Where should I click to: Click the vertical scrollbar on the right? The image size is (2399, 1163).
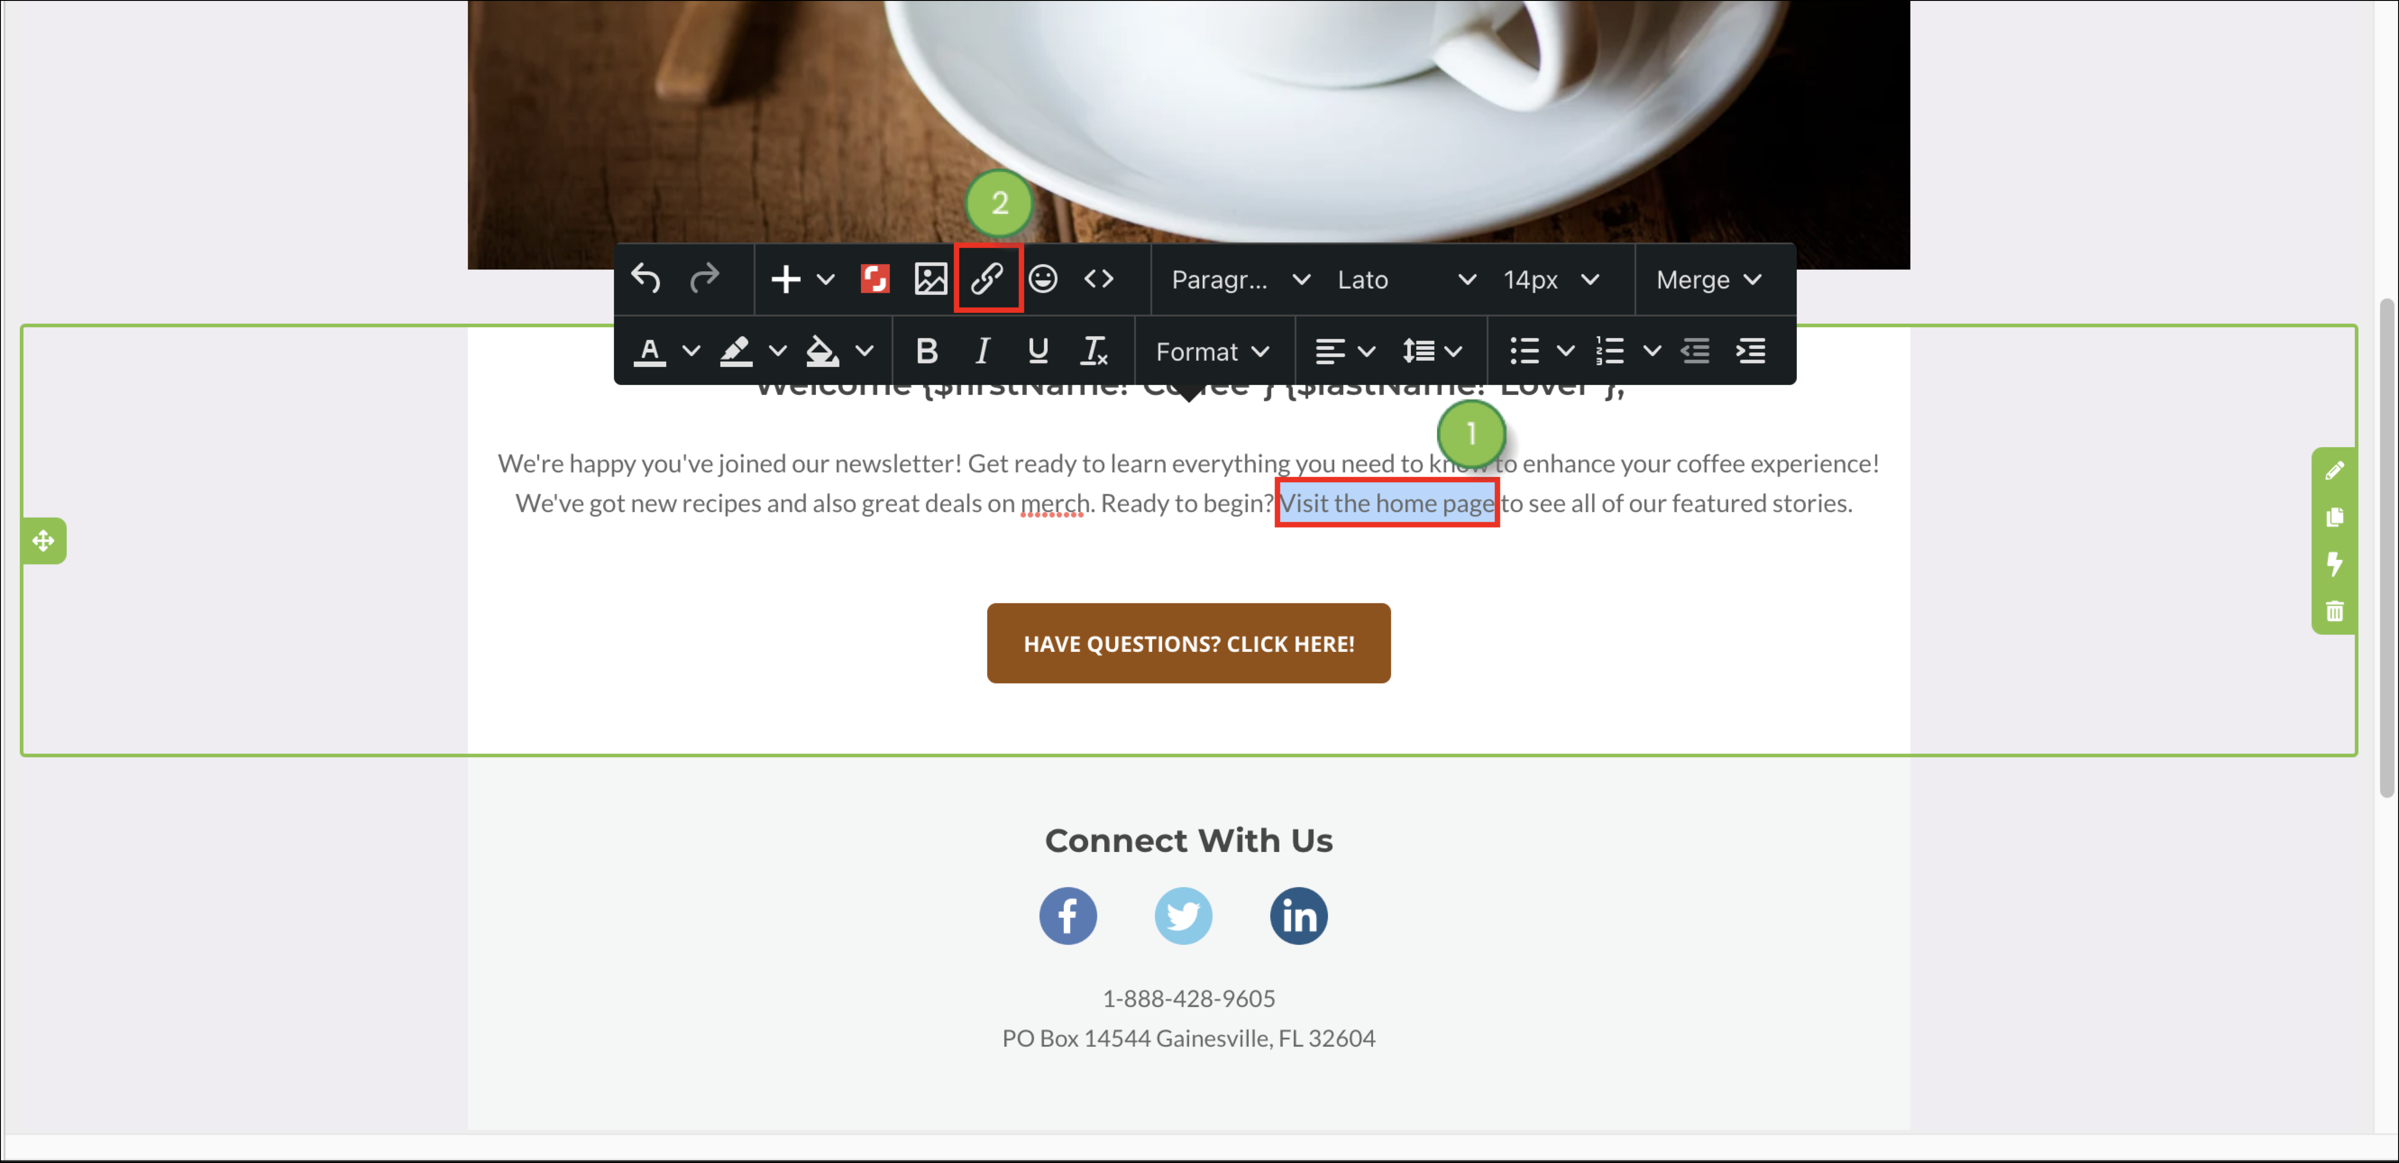(2387, 548)
